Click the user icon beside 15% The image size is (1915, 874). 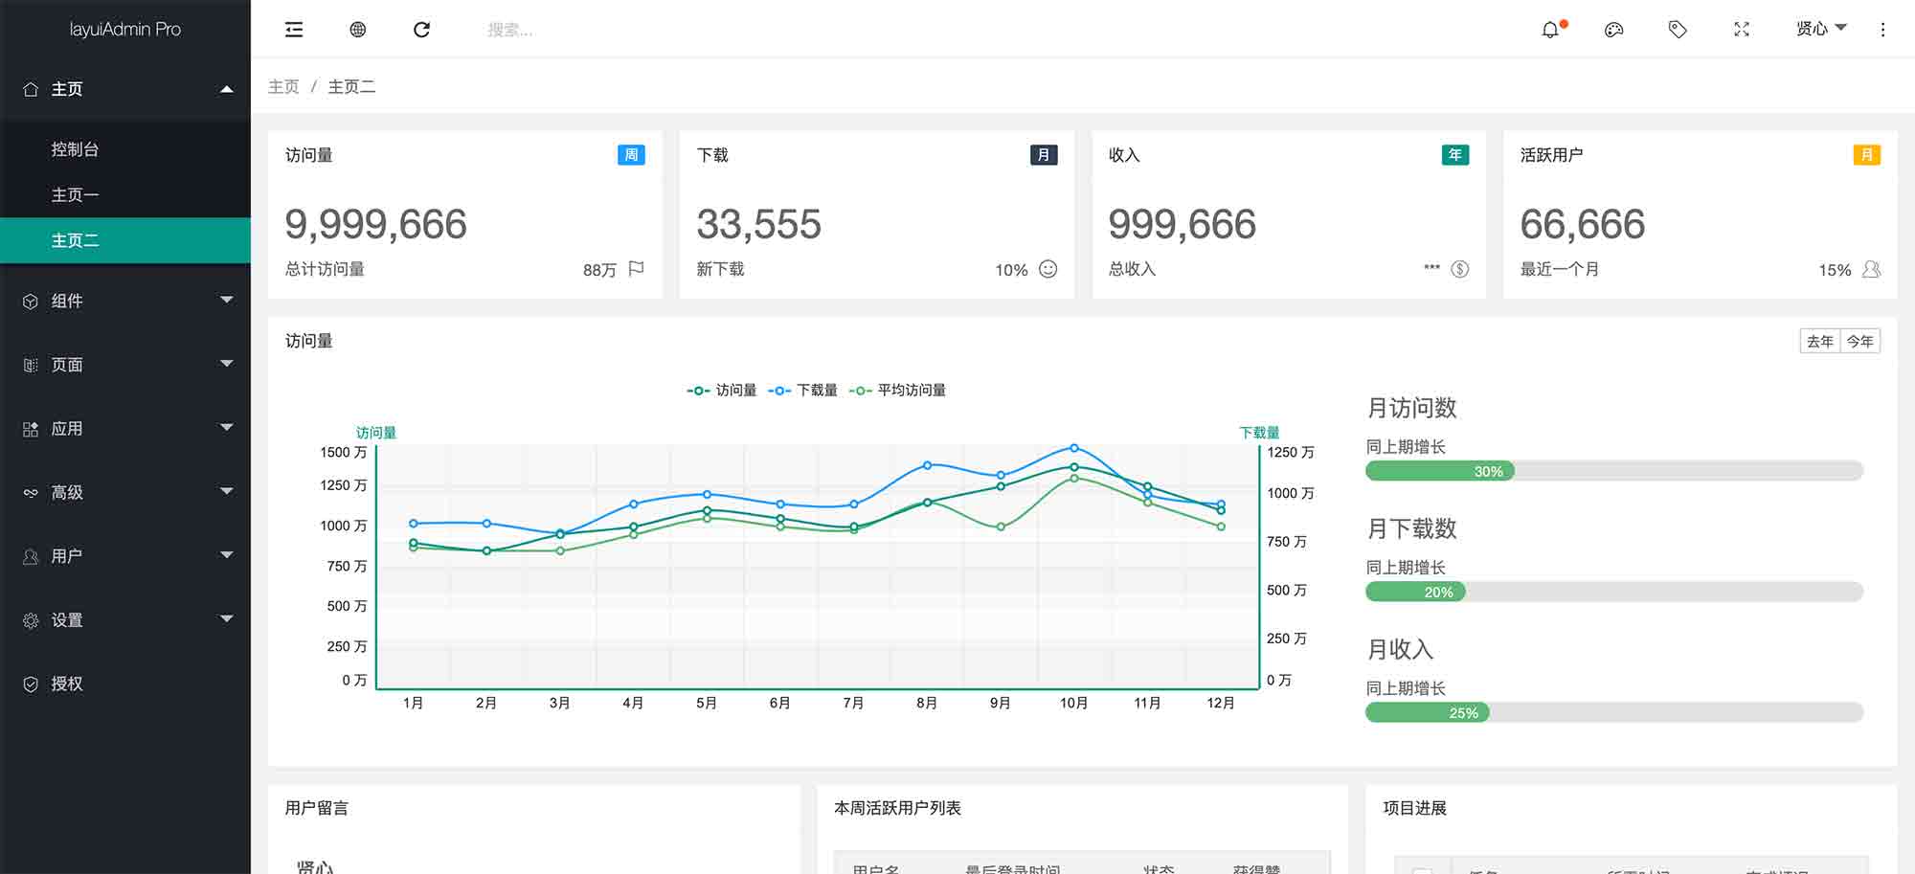pyautogui.click(x=1871, y=269)
